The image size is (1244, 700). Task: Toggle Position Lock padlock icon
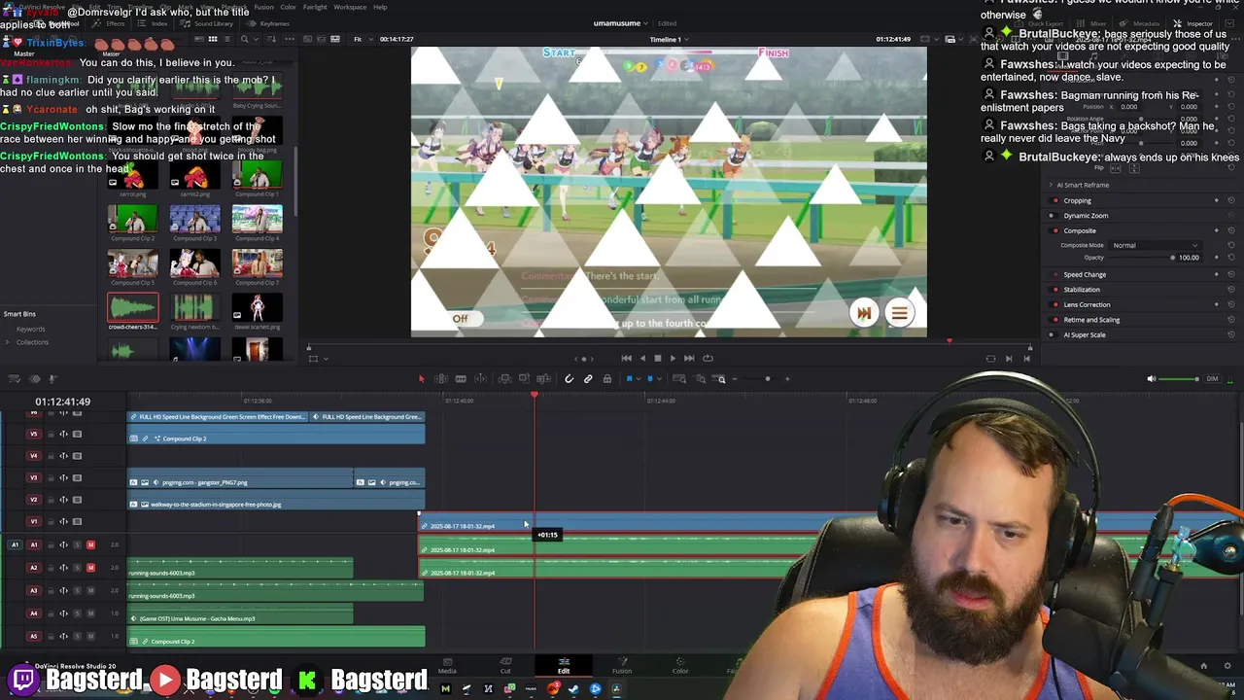click(x=607, y=379)
